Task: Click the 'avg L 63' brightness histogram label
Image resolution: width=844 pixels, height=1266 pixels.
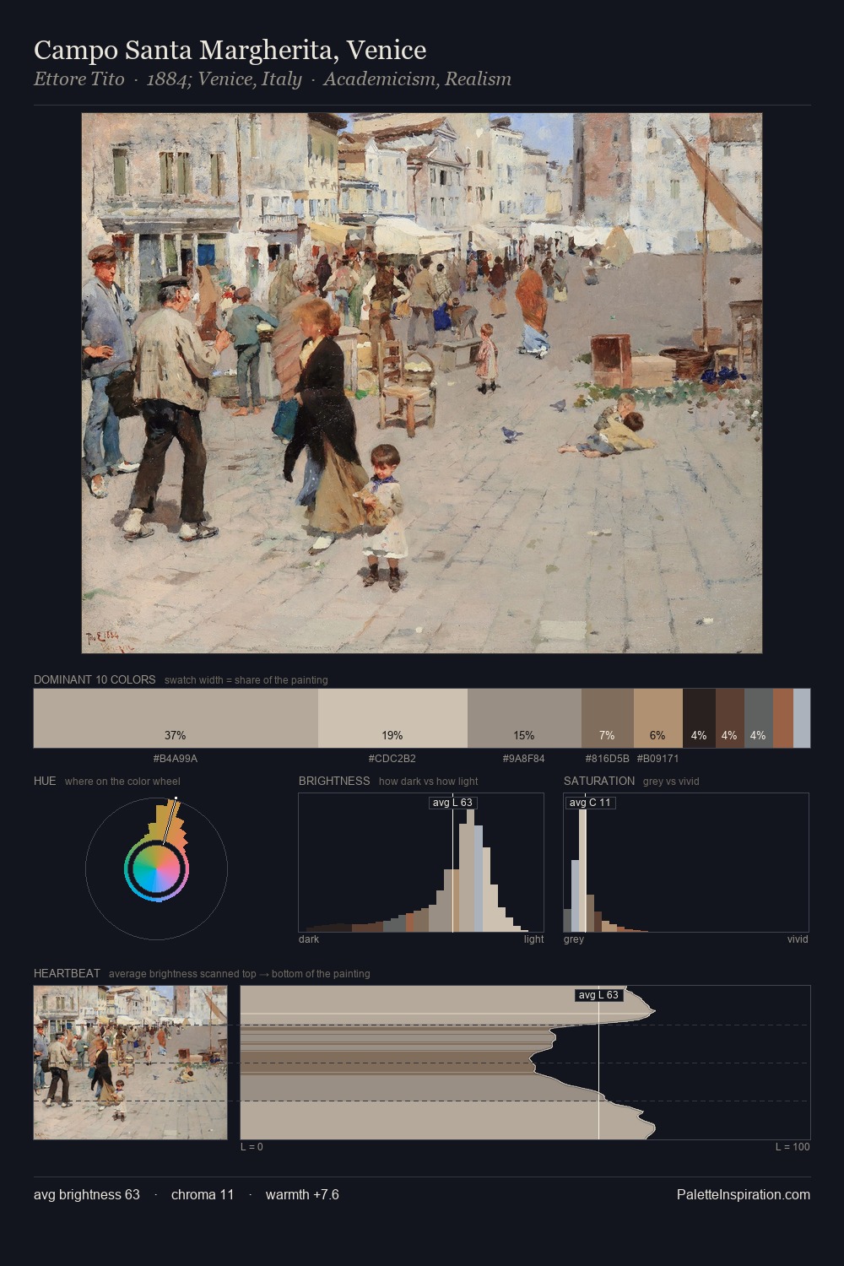Action: pos(452,803)
